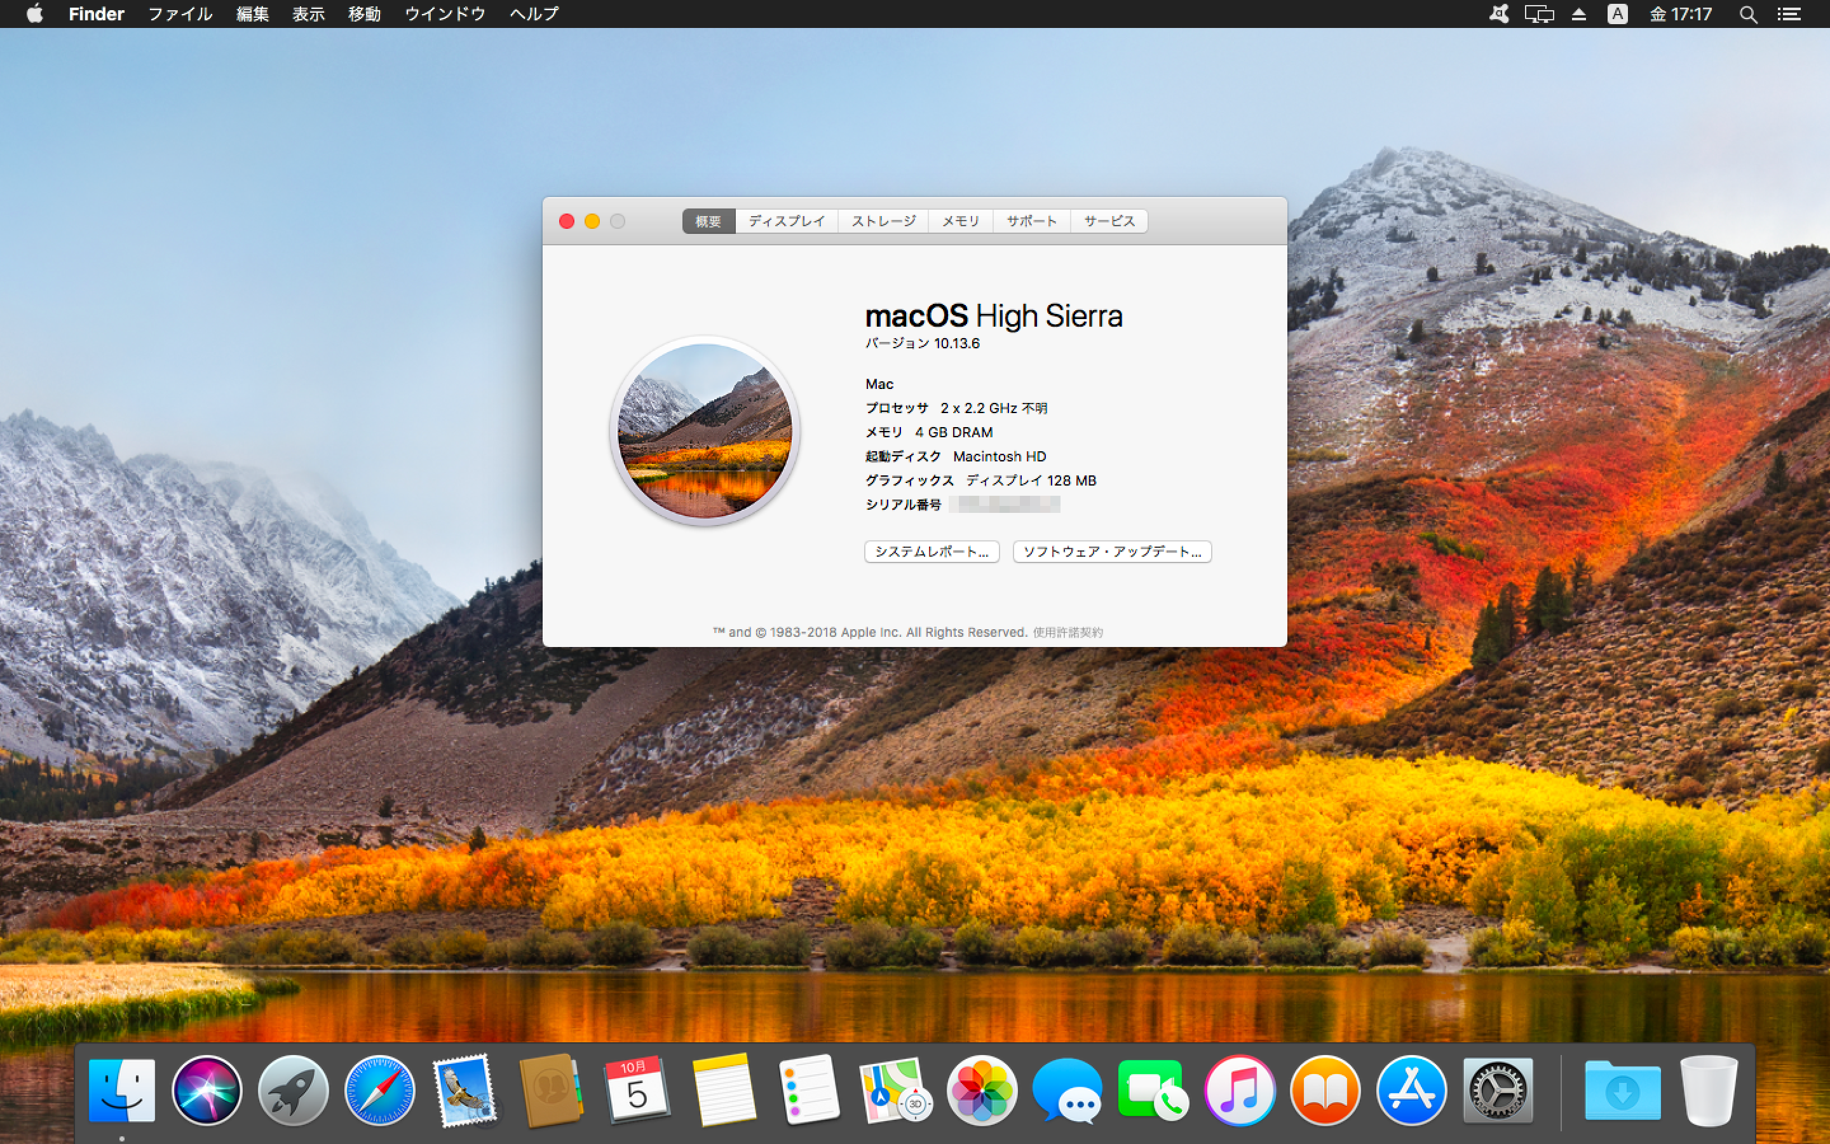Open the 表示 menu
This screenshot has width=1830, height=1144.
tap(309, 13)
